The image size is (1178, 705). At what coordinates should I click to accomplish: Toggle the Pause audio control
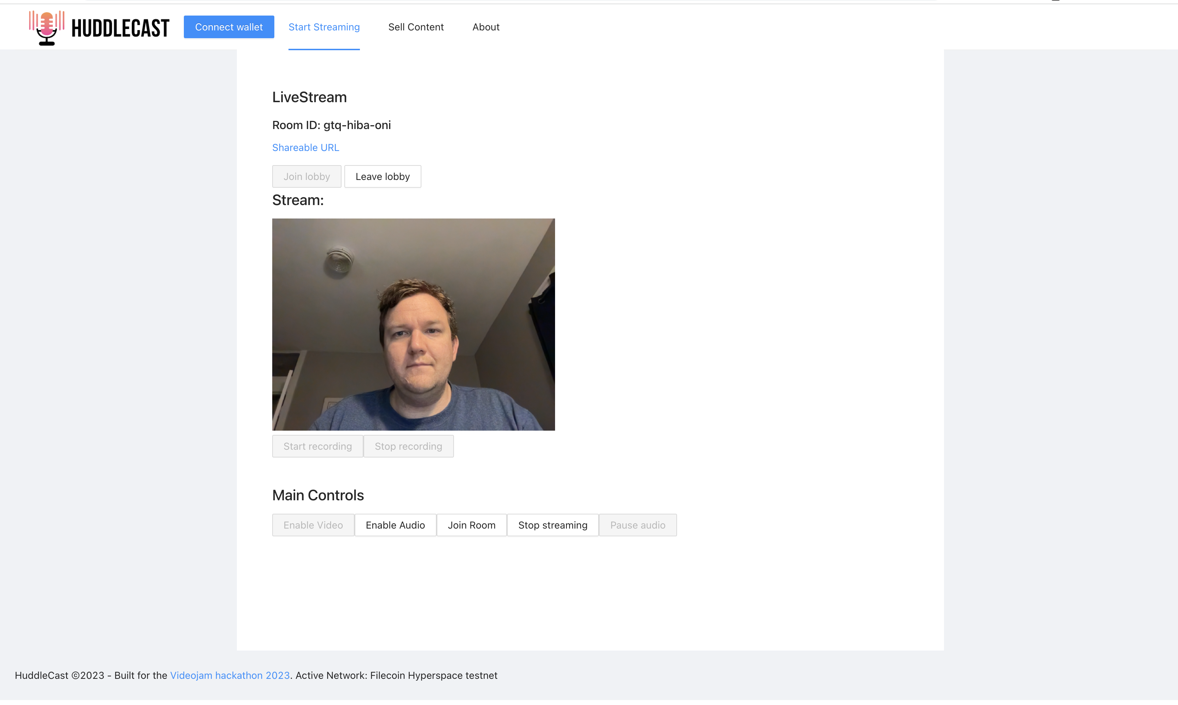click(x=637, y=525)
